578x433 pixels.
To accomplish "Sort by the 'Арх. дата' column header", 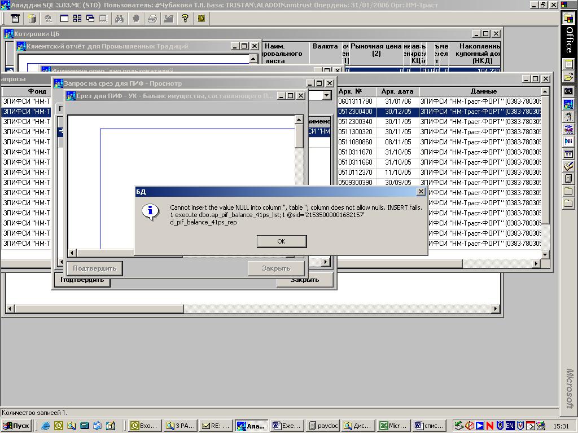I will 398,91.
